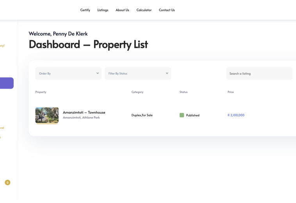Click the purple sidebar button
The width and height of the screenshot is (296, 203).
[x=7, y=83]
